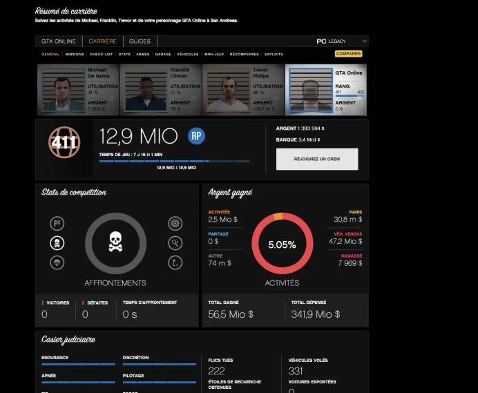Image resolution: width=478 pixels, height=393 pixels.
Task: Click the large skull Affrontements ring
Action: coord(115,243)
